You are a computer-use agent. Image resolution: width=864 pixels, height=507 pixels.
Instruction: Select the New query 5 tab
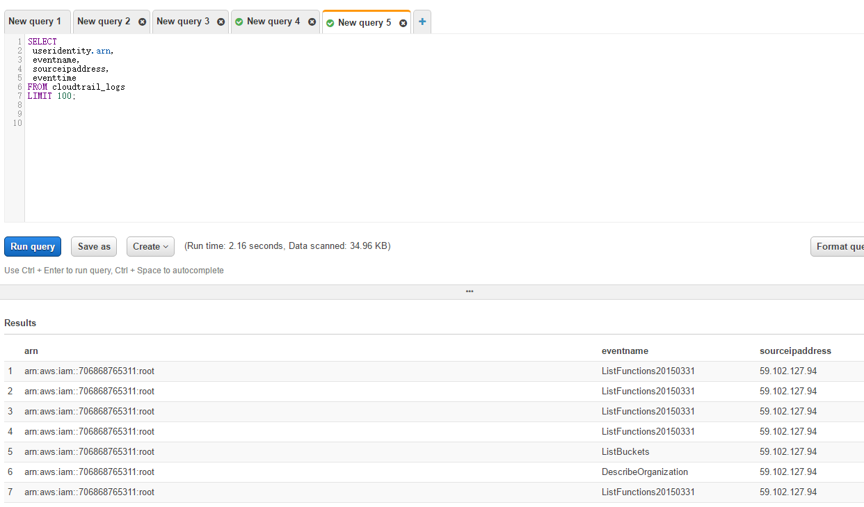click(x=365, y=23)
